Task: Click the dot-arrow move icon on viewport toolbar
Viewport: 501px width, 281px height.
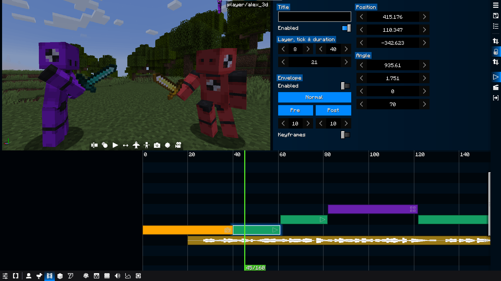Action: pyautogui.click(x=126, y=145)
